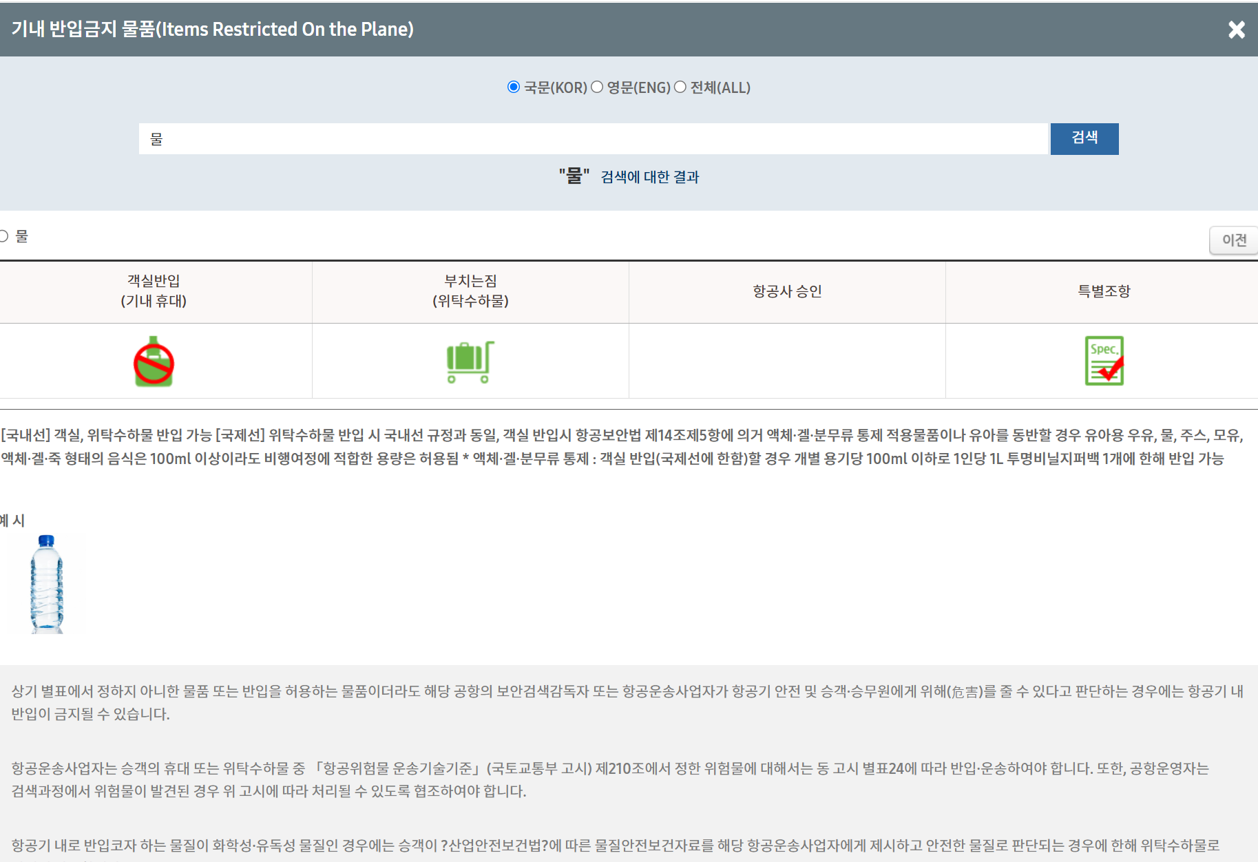Click the 이전 previous button
Image resolution: width=1258 pixels, height=862 pixels.
(x=1233, y=240)
